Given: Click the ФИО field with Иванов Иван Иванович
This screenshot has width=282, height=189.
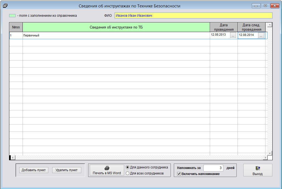Looking at the screenshot, I should tap(194, 15).
